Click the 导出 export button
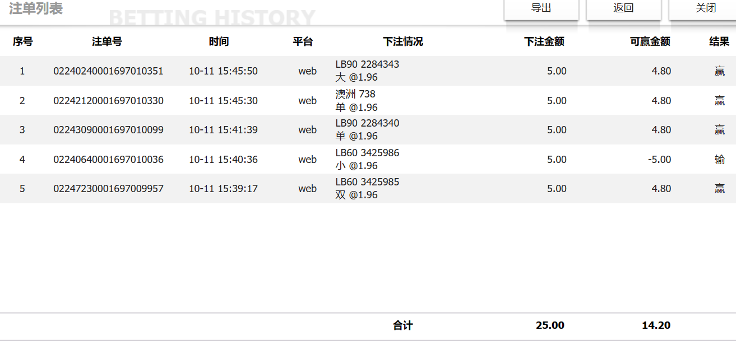 [541, 8]
